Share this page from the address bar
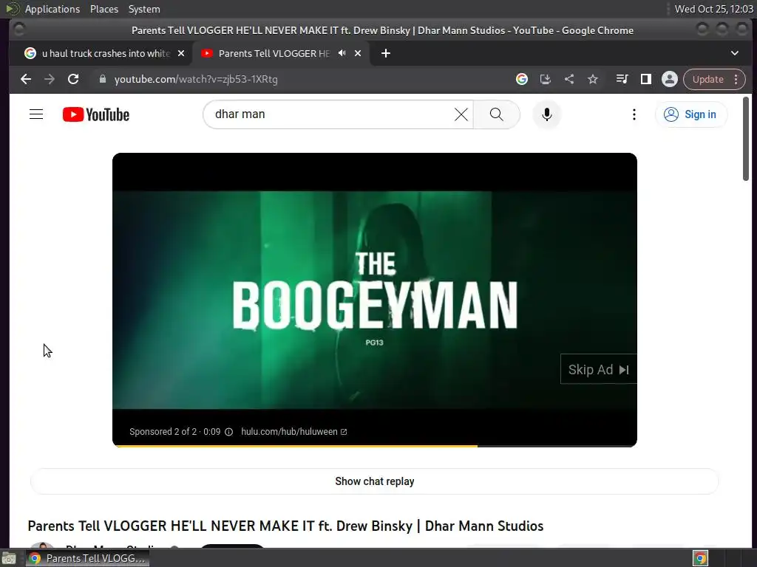 tap(569, 79)
